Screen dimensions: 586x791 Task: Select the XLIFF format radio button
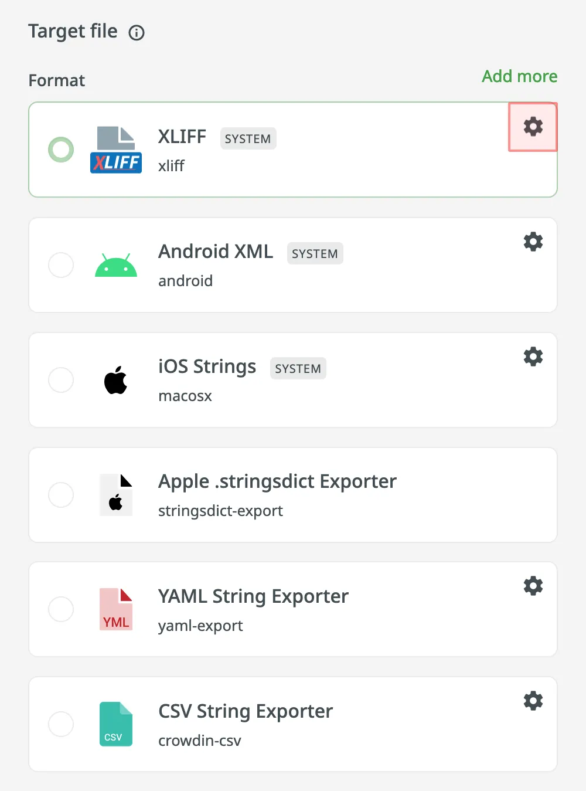click(x=61, y=150)
